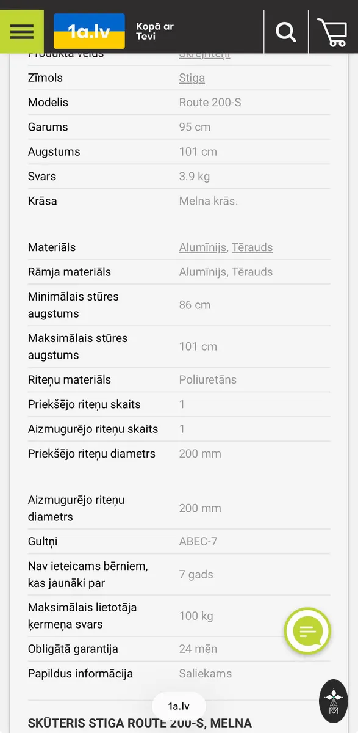Viewport: 358px width, 733px height.
Task: Open the shopping cart
Action: point(332,32)
